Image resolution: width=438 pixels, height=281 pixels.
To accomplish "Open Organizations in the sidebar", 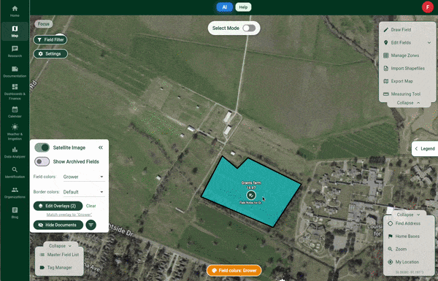I will pos(15,193).
